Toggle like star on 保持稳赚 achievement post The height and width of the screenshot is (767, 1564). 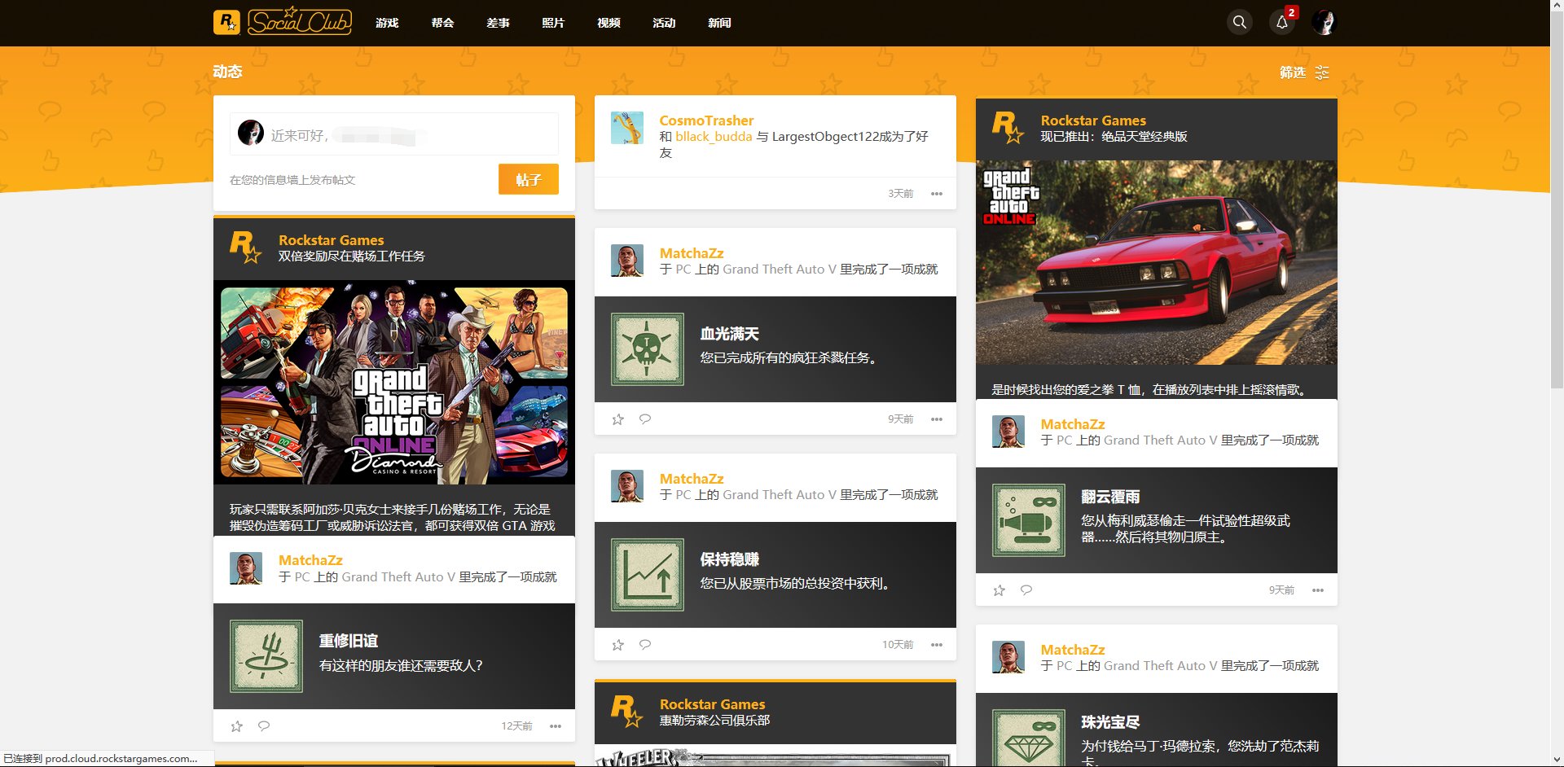[x=617, y=644]
